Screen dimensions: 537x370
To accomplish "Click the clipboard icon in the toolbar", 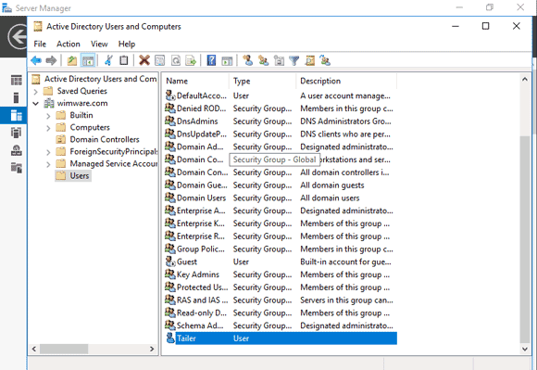I will pyautogui.click(x=124, y=60).
